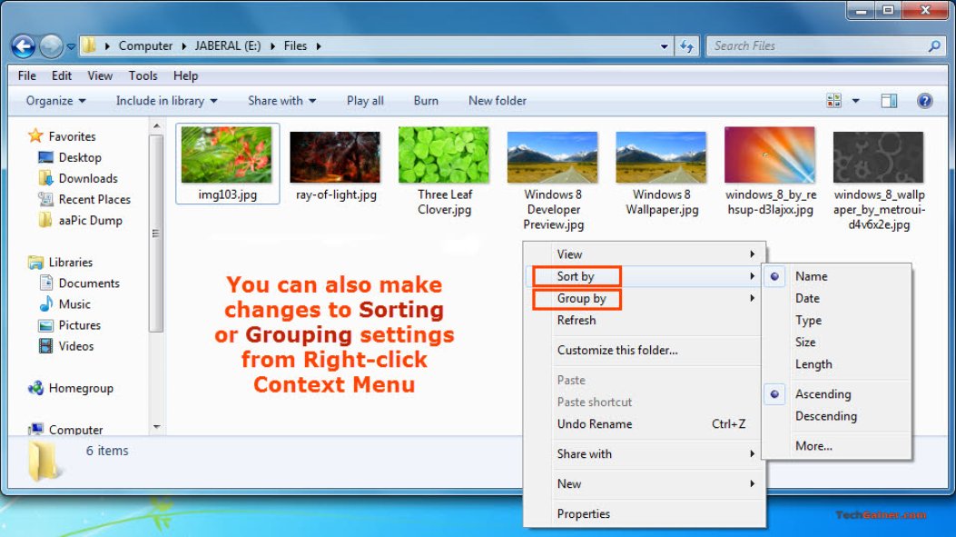Show the preview pane icon on toolbar
The width and height of the screenshot is (956, 537).
[889, 100]
